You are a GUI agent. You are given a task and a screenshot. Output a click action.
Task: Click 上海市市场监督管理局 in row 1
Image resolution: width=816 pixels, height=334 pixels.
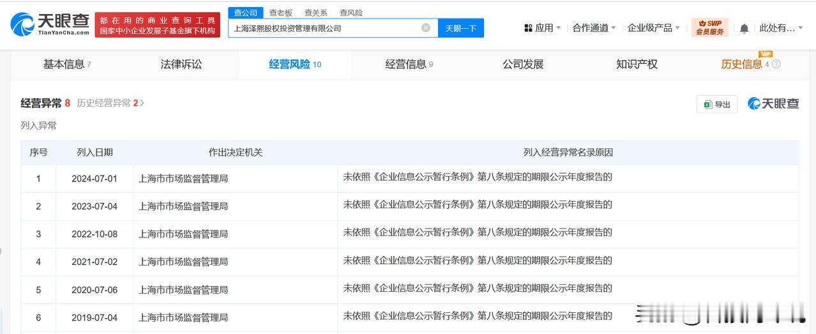(x=183, y=178)
